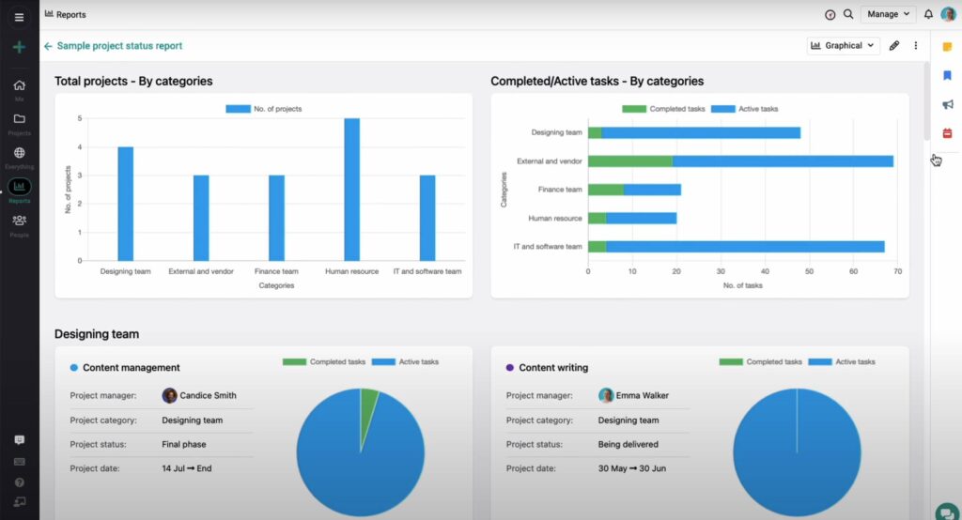Click the pencil edit report icon

tap(894, 45)
